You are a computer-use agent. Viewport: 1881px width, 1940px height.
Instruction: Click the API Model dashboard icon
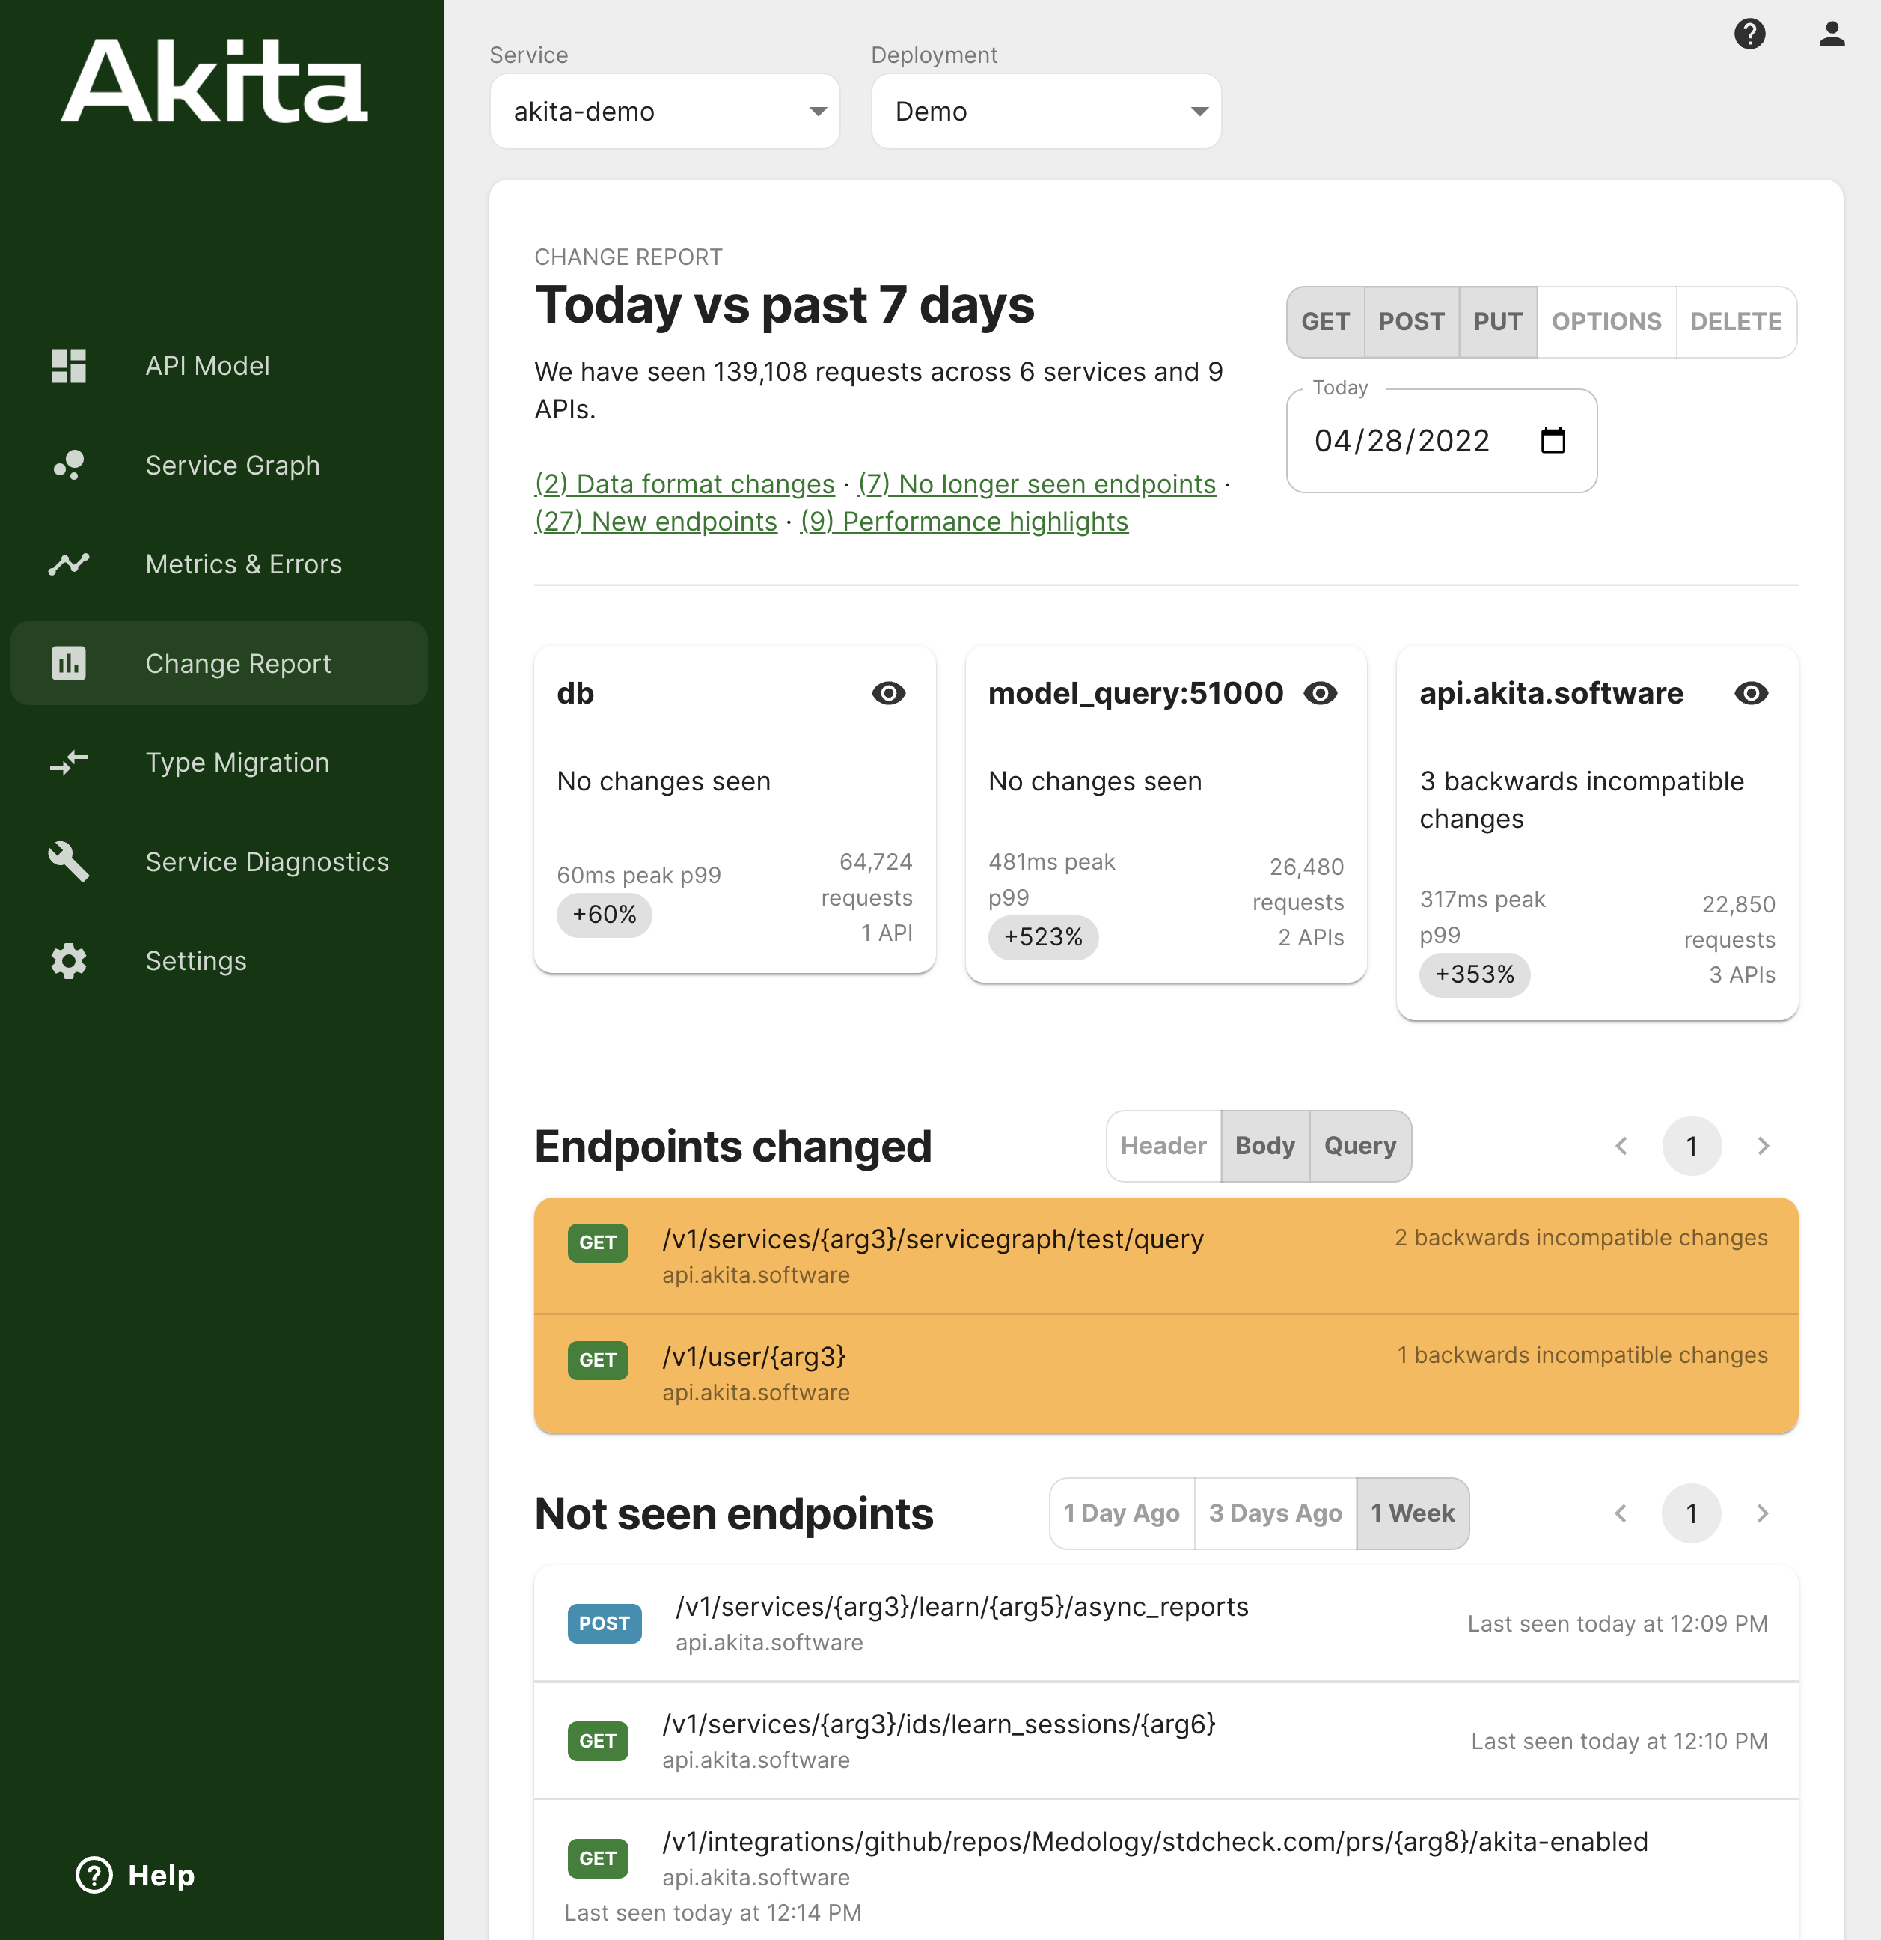pos(68,365)
